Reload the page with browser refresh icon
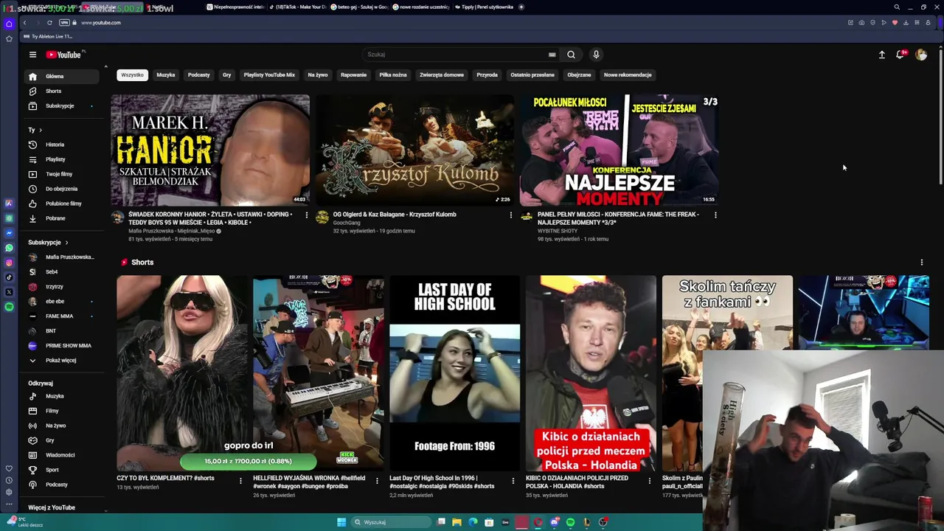This screenshot has width=944, height=531. point(49,23)
